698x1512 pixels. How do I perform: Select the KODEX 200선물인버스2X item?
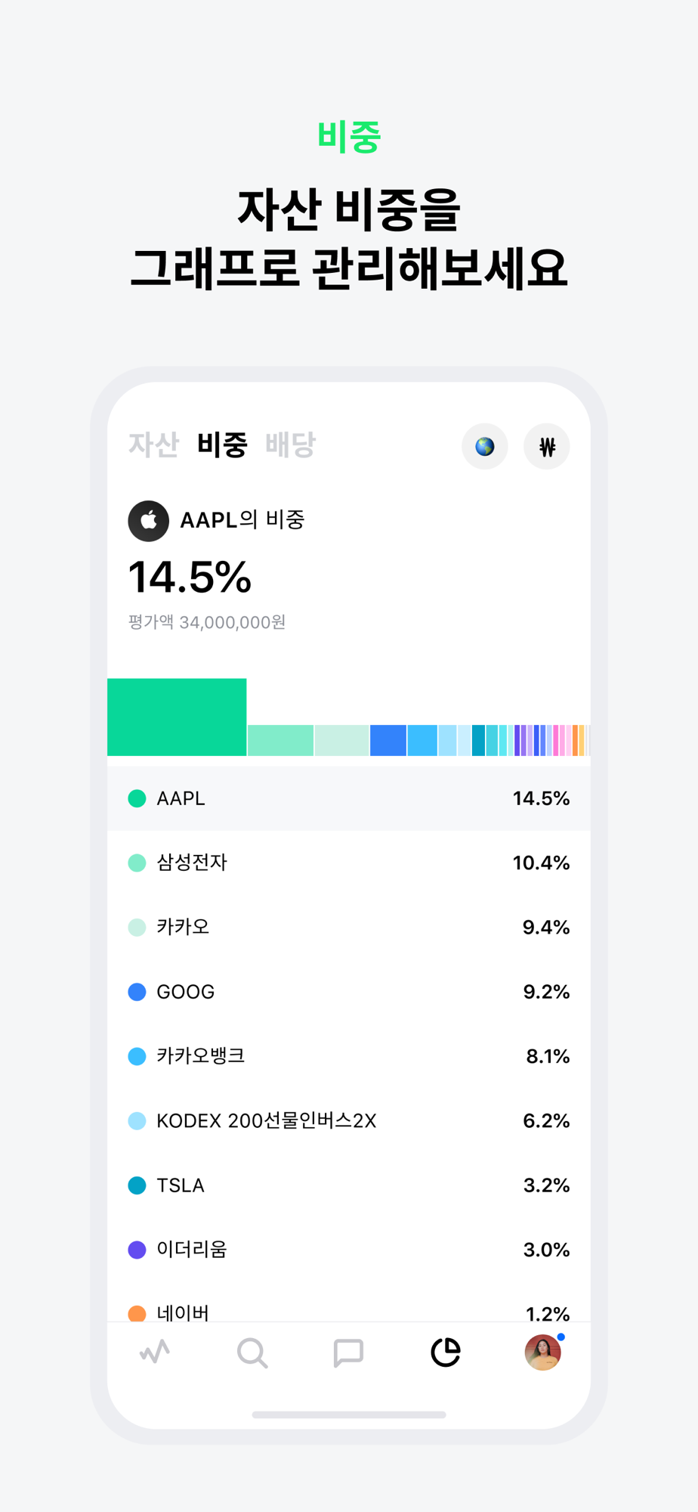[349, 1120]
